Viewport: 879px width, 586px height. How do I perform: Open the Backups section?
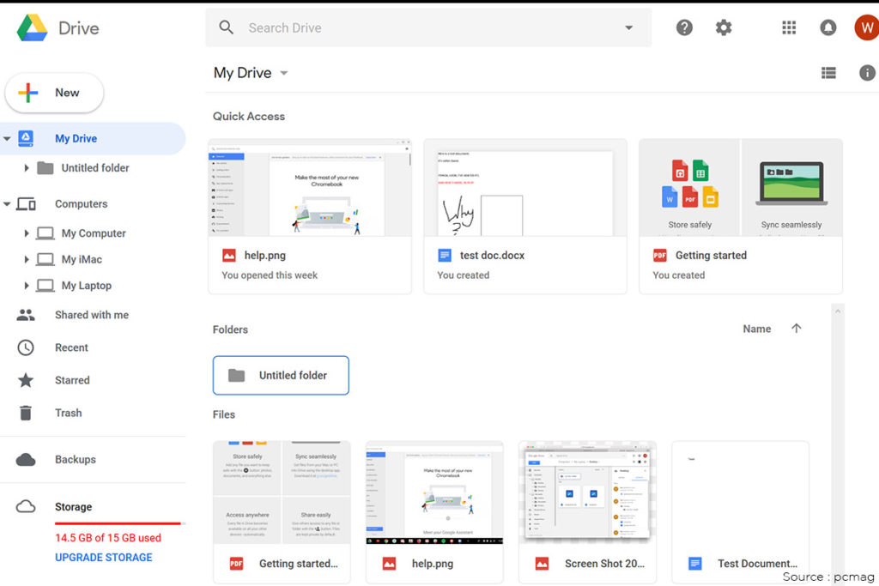[x=76, y=459]
